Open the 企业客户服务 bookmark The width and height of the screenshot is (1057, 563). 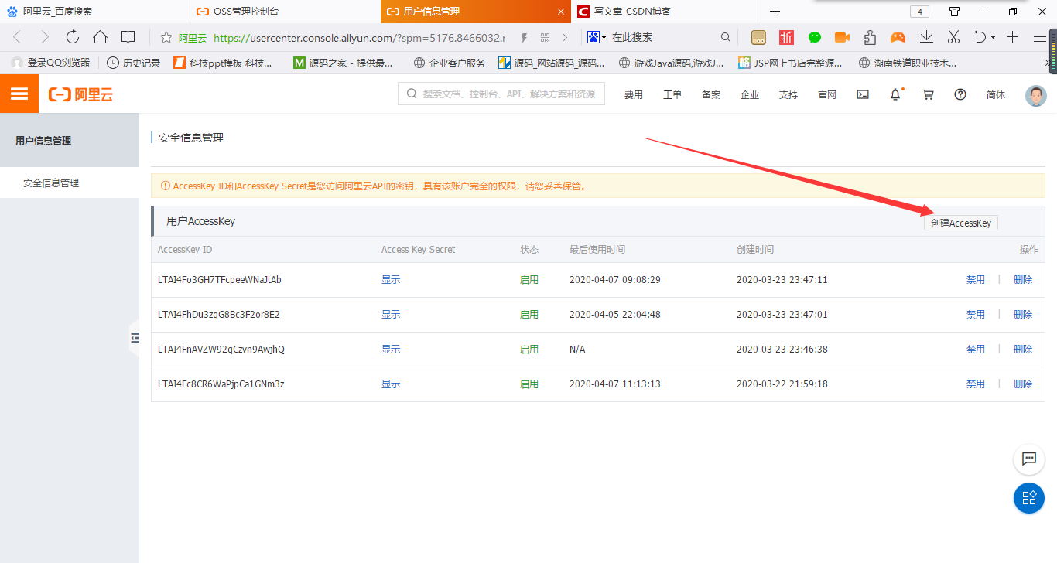[450, 63]
